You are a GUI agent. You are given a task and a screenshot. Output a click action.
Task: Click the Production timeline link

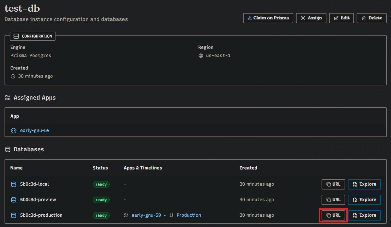(189, 215)
